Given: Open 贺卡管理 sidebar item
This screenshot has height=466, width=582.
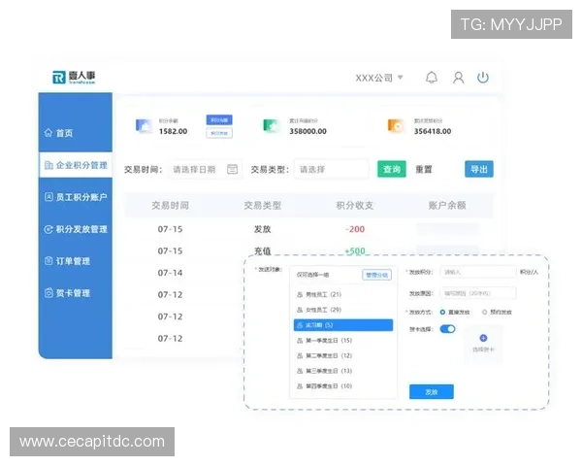Looking at the screenshot, I should [x=76, y=293].
